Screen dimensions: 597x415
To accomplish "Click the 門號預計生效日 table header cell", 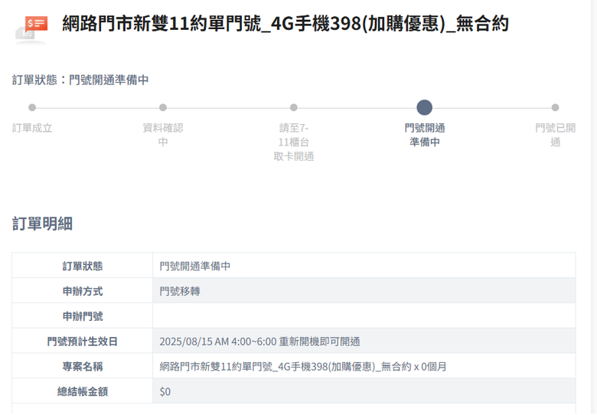I will coord(83,341).
